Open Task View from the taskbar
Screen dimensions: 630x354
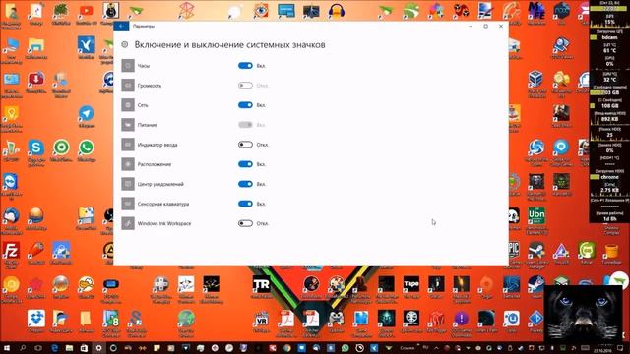(38, 348)
